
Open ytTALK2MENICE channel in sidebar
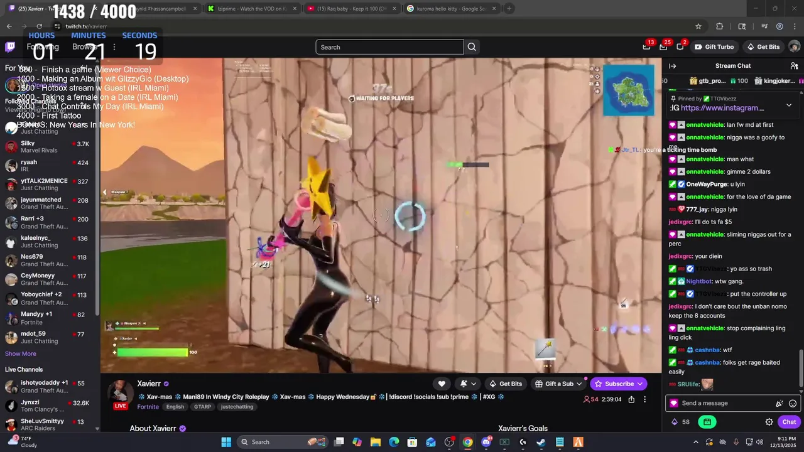[x=47, y=185]
